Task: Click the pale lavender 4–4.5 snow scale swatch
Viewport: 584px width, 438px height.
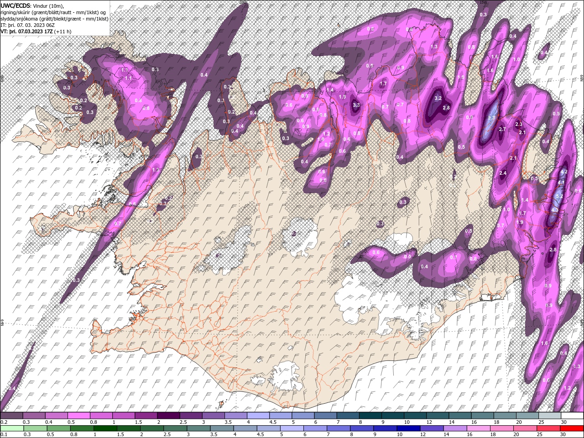Action: (258, 416)
